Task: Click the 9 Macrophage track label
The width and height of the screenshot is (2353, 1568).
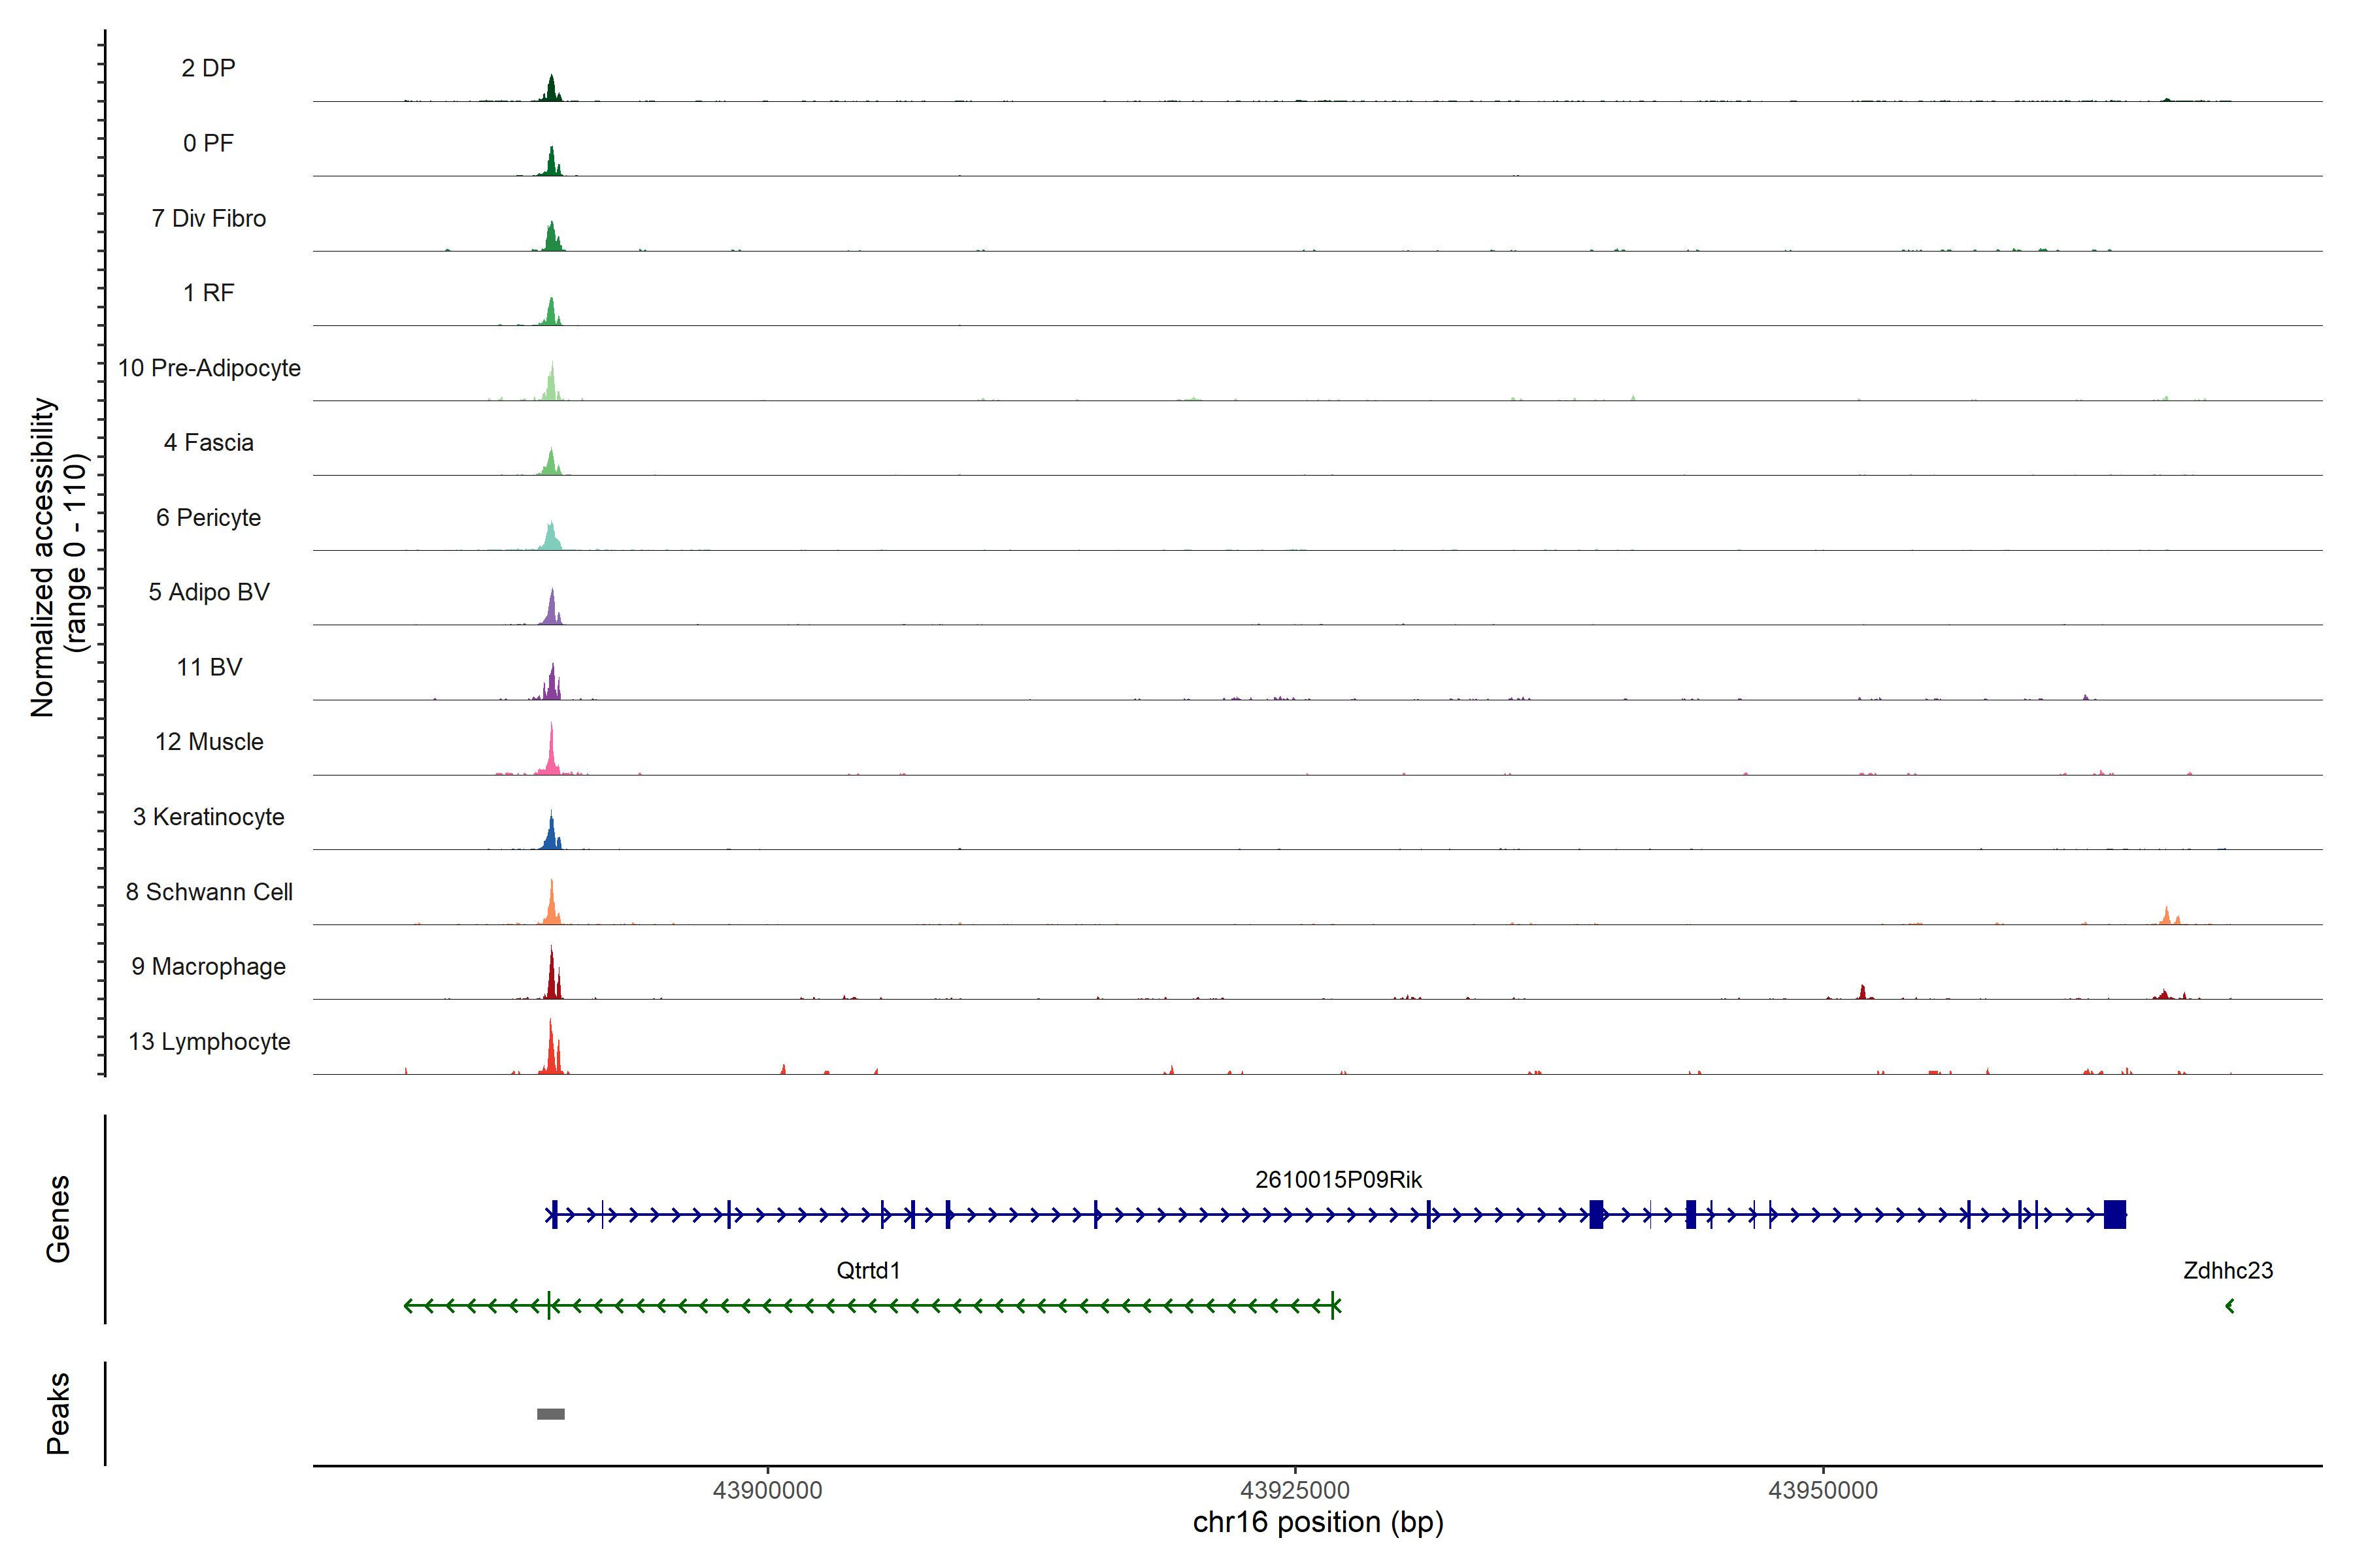Action: (x=208, y=966)
